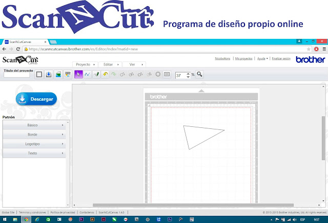Image resolution: width=328 pixels, height=223 pixels.
Task: Open the Mis proyectos link
Action: [x=244, y=59]
